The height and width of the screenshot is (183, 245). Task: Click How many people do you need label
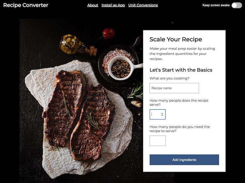click(180, 129)
